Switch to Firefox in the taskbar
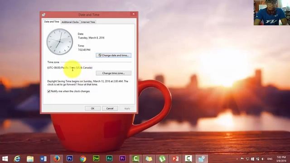Image resolution: width=290 pixels, height=163 pixels. pos(57,158)
